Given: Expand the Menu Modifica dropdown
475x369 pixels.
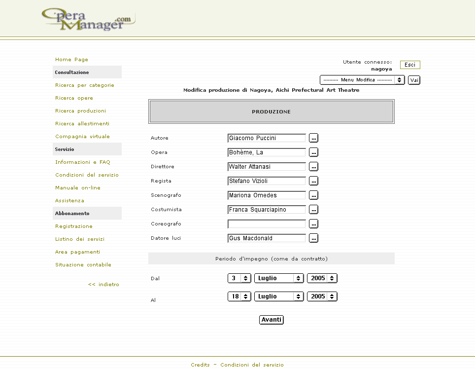Looking at the screenshot, I should [x=362, y=80].
